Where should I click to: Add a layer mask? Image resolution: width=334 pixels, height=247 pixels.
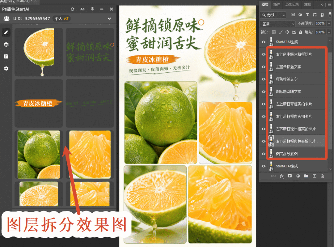tap(290, 176)
